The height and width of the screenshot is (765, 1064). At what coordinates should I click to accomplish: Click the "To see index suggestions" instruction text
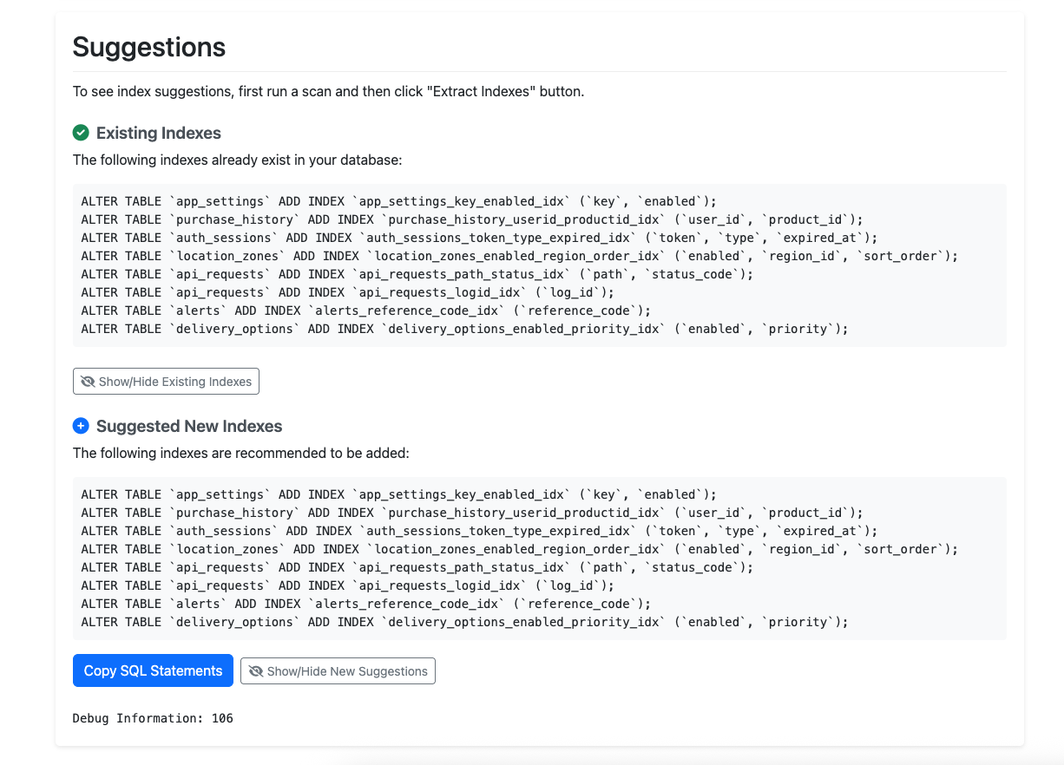[x=328, y=91]
